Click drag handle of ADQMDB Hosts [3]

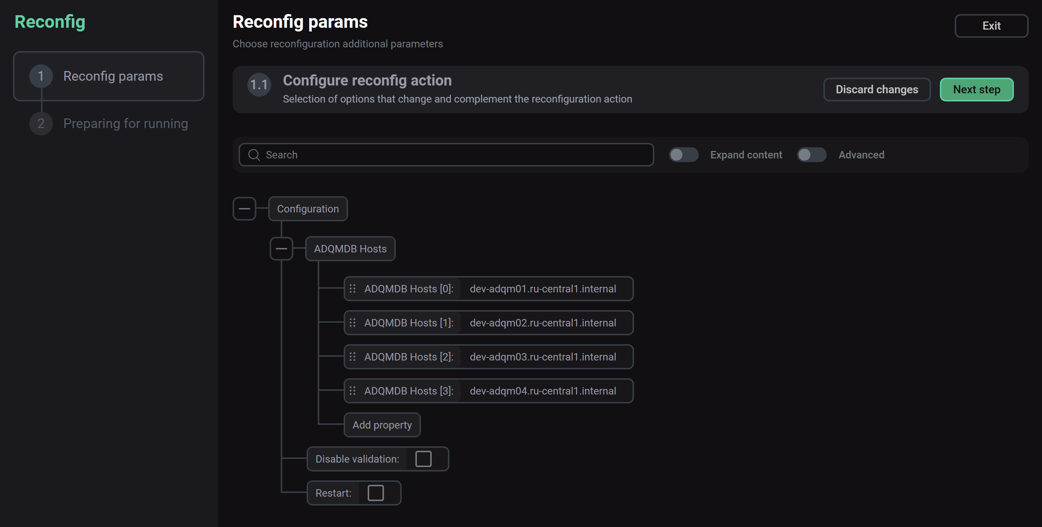352,390
